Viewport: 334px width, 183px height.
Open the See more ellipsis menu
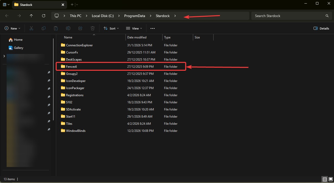(x=153, y=29)
